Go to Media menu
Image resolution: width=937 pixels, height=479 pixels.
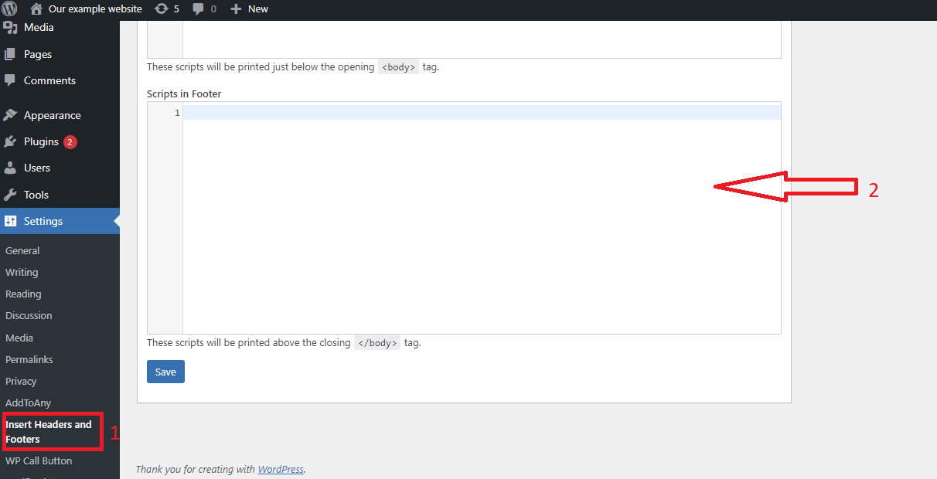(x=39, y=27)
